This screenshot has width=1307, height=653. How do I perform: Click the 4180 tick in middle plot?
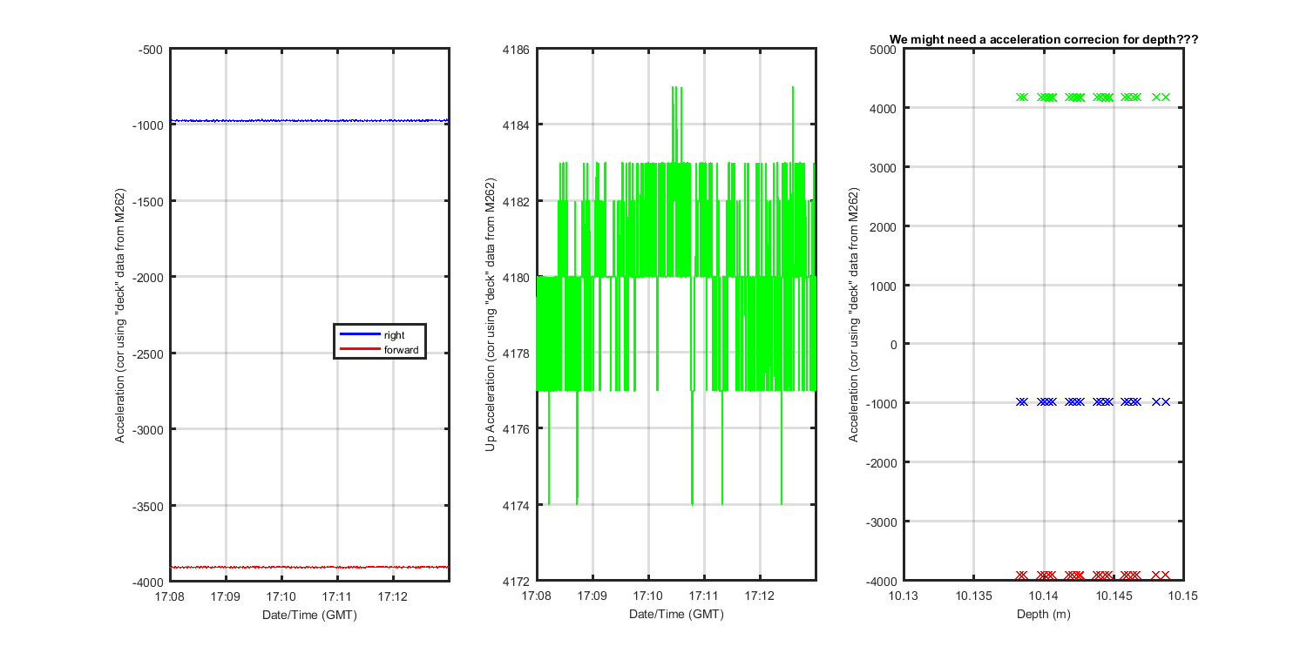click(516, 278)
